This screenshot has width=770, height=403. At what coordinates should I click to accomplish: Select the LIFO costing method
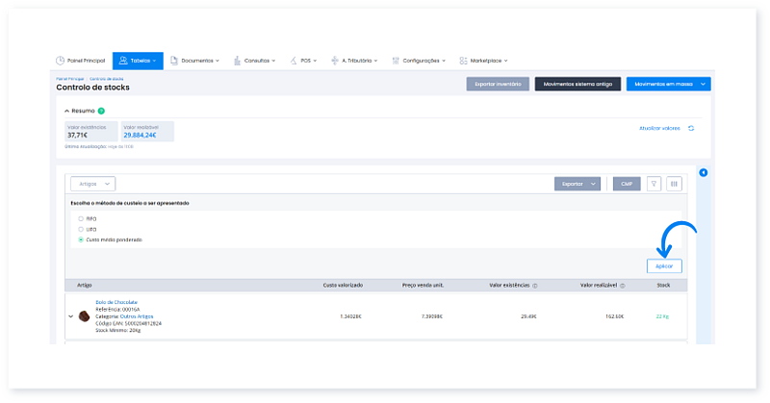81,229
